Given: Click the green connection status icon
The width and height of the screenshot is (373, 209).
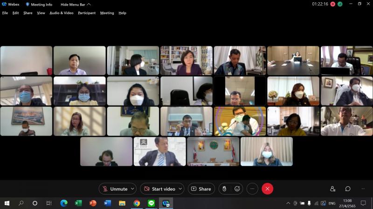Looking at the screenshot, I should tap(340, 4).
